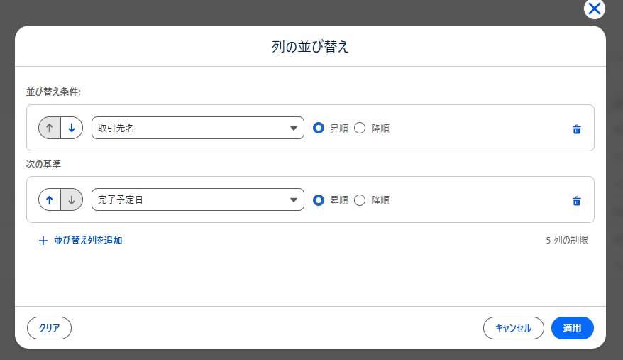This screenshot has height=360, width=623.
Task: Move the 取引先名 sort row down
Action: tap(72, 129)
